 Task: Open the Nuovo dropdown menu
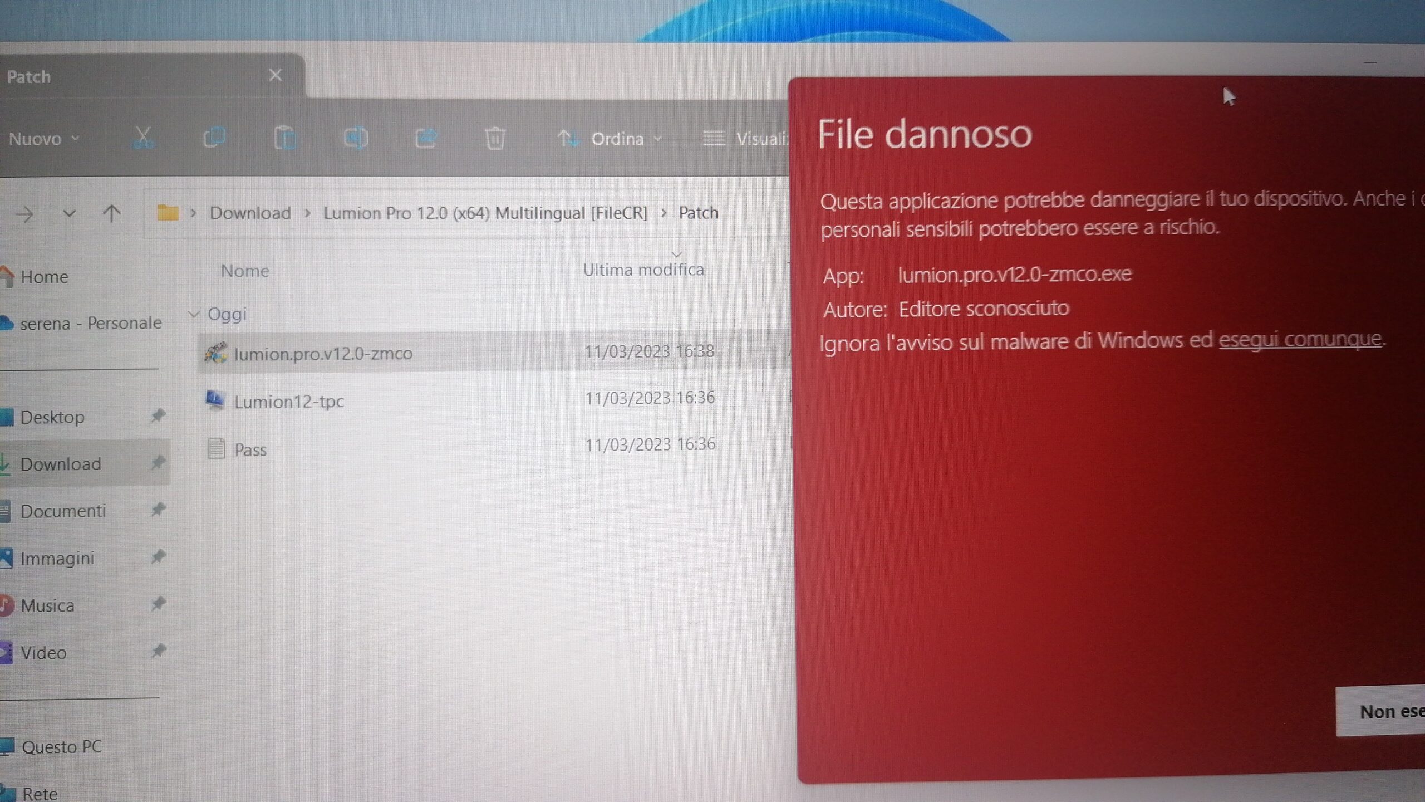pos(44,139)
